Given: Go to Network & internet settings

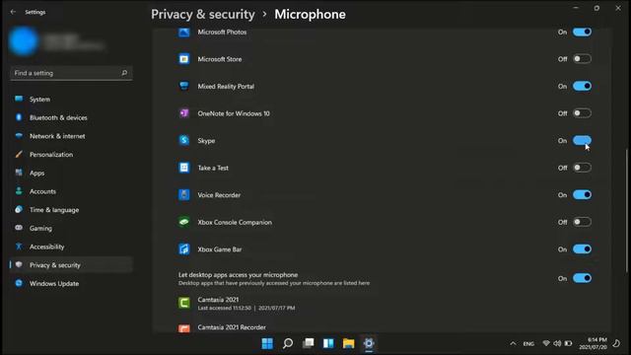Looking at the screenshot, I should click(71, 136).
